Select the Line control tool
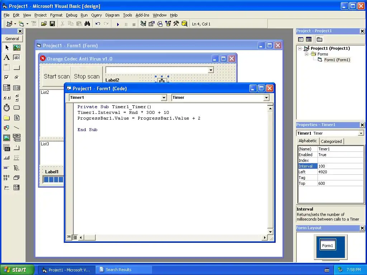Viewport: 367px width, 275px height. (16, 128)
